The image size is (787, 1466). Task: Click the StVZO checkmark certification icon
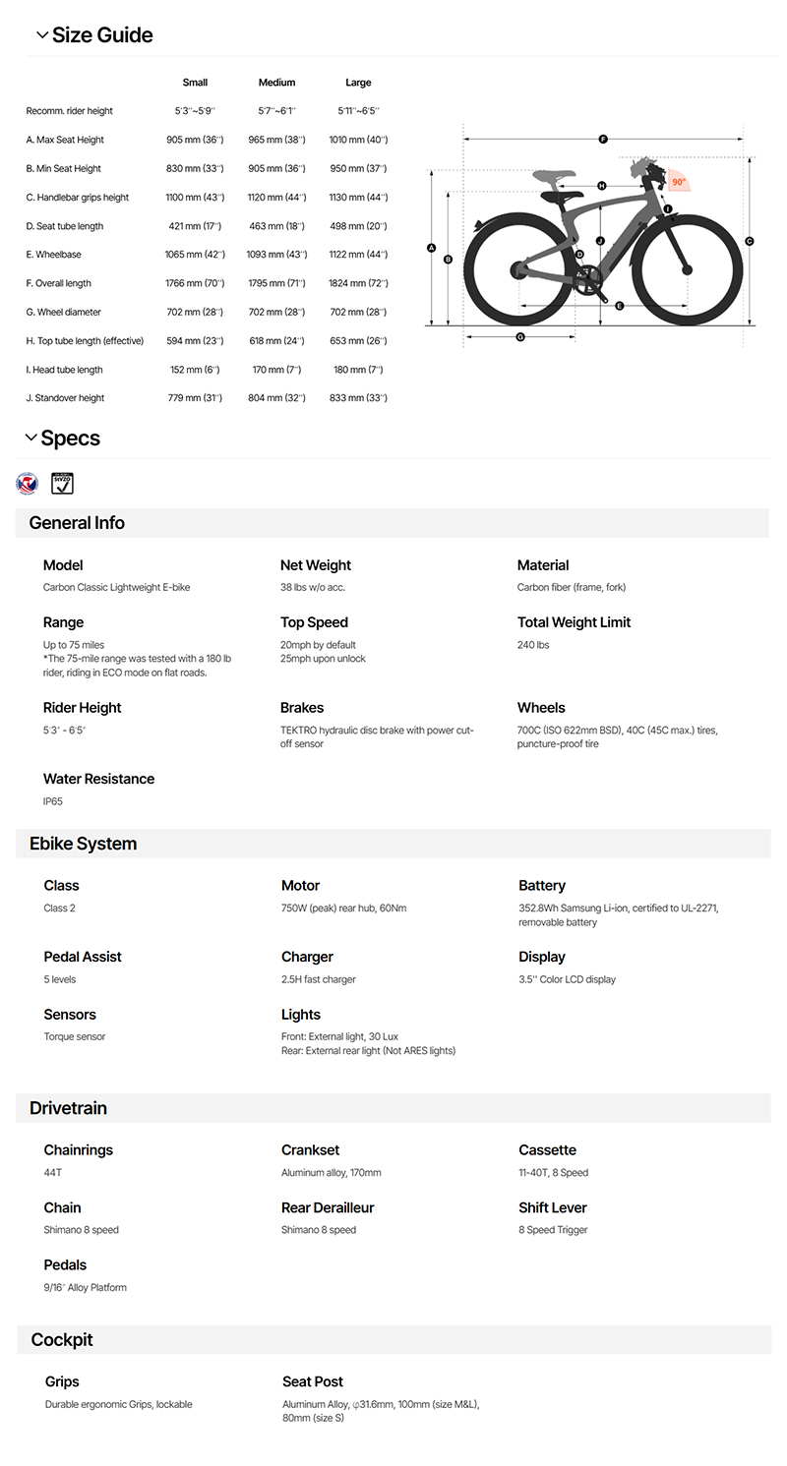[x=62, y=484]
